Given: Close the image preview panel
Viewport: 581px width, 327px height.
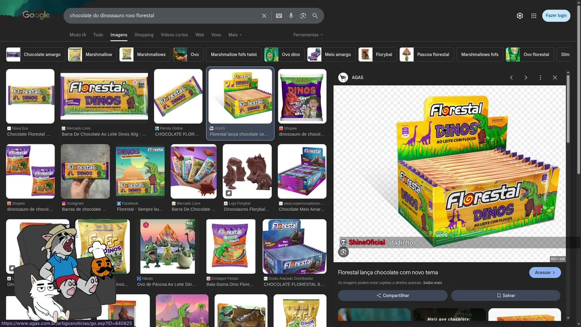Looking at the screenshot, I should [555, 78].
